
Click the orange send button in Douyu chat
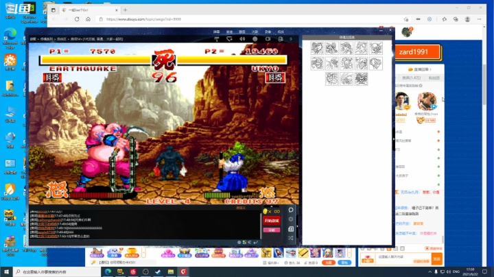pos(436,259)
